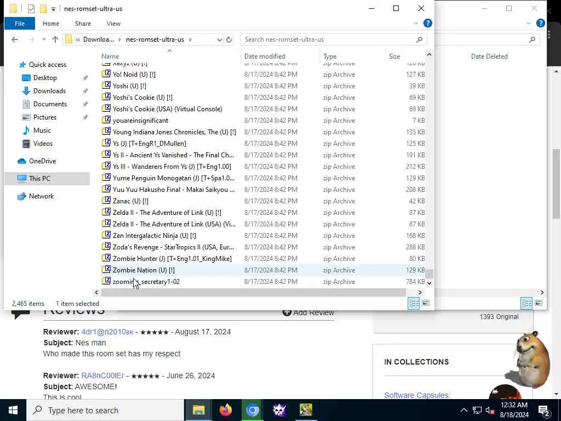Click the vertical scrollbar down arrow in file list

coord(430,283)
